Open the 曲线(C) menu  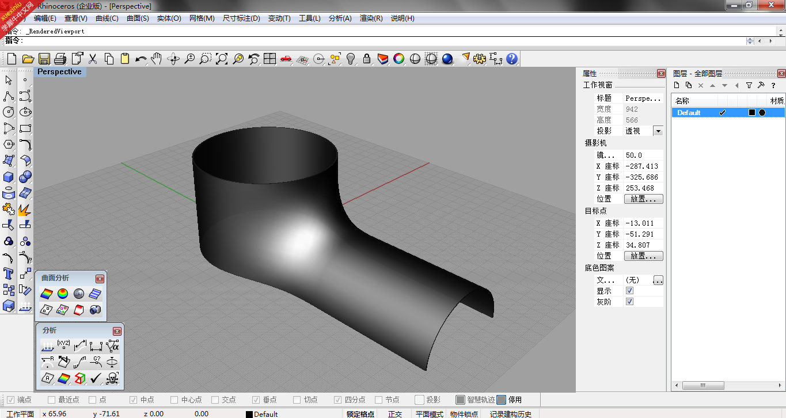pyautogui.click(x=107, y=18)
